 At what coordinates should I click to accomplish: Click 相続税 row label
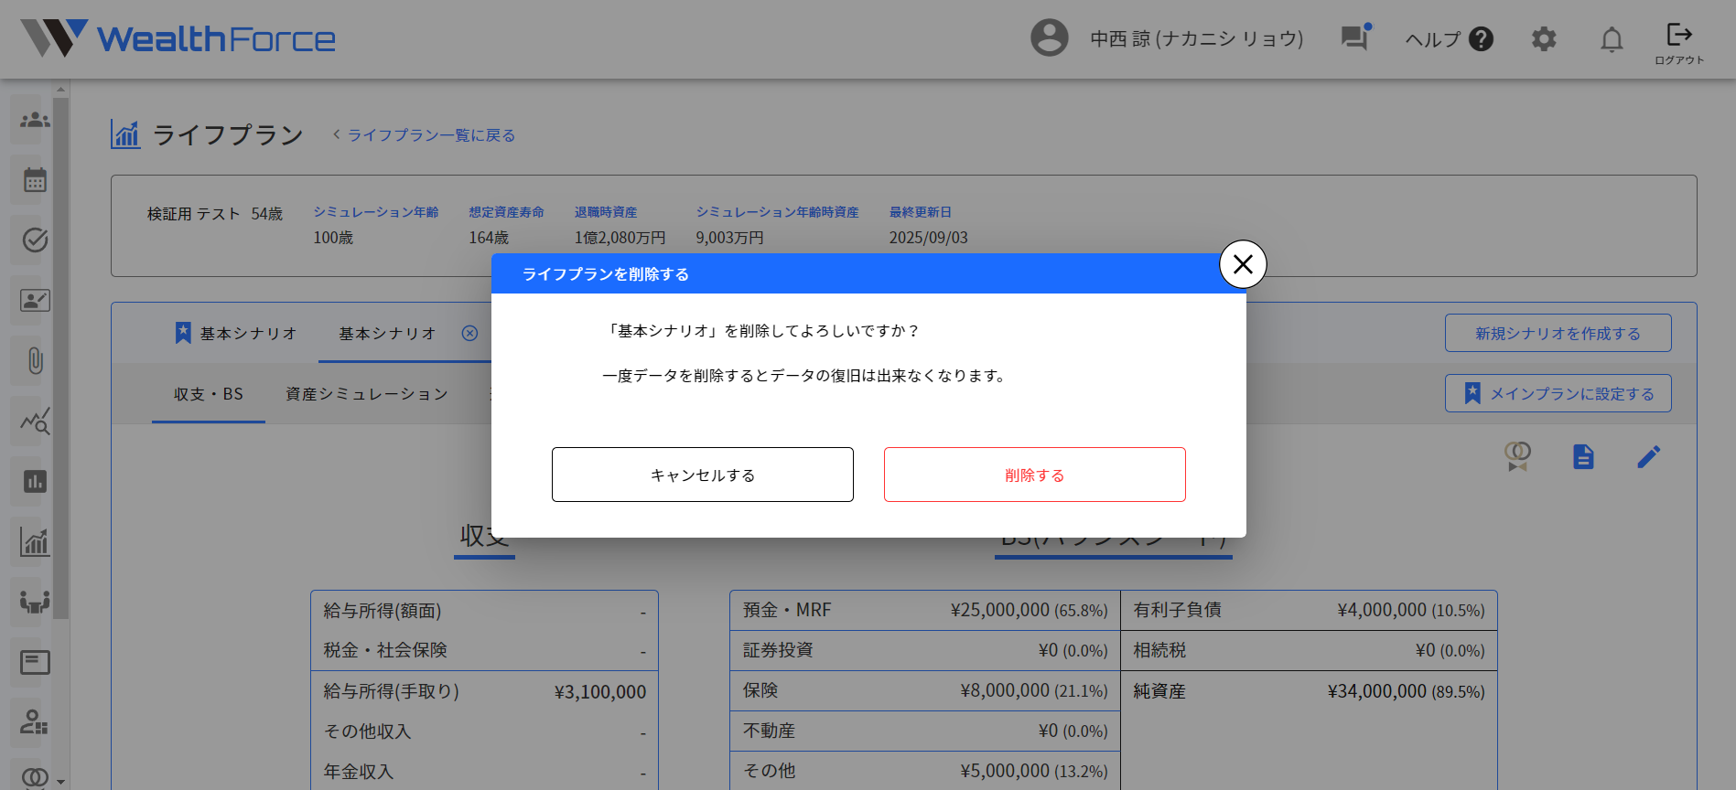pos(1159,650)
